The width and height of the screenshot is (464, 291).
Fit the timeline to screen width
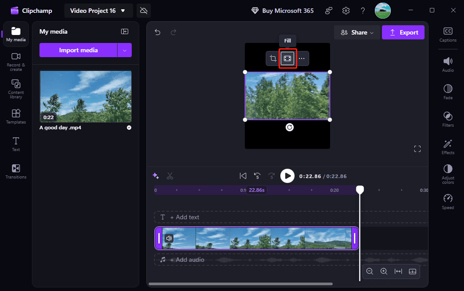click(398, 271)
